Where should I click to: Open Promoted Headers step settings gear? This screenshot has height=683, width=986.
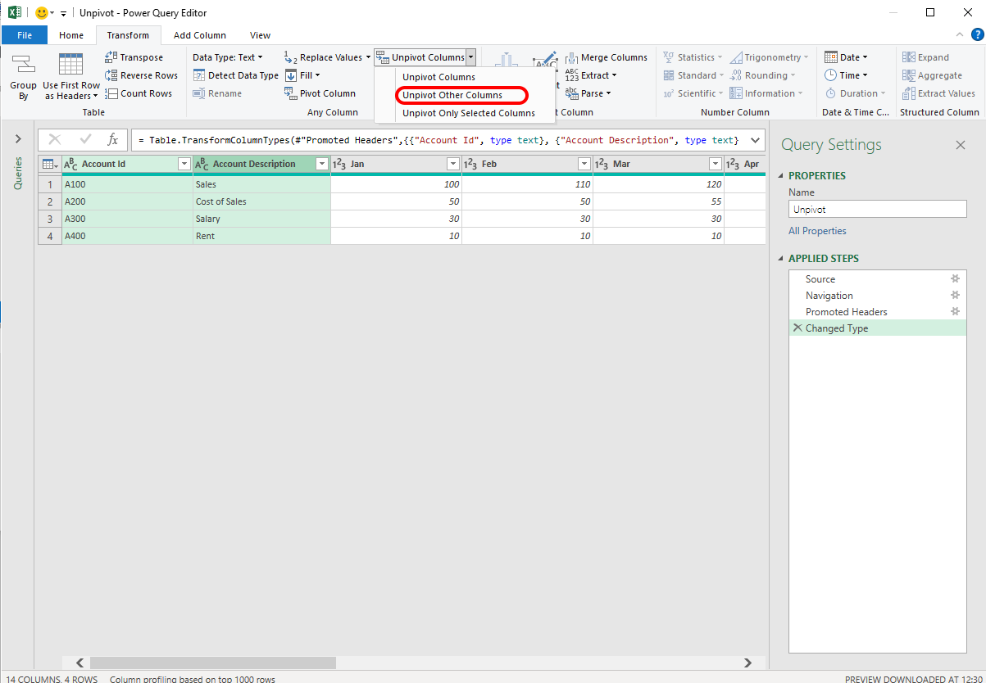click(955, 312)
